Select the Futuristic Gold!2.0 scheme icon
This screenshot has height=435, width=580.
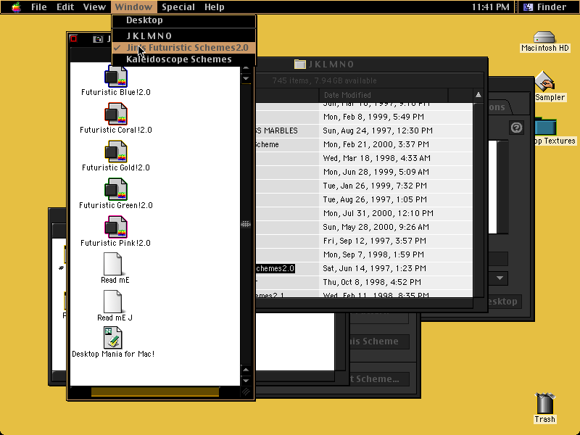tap(116, 152)
